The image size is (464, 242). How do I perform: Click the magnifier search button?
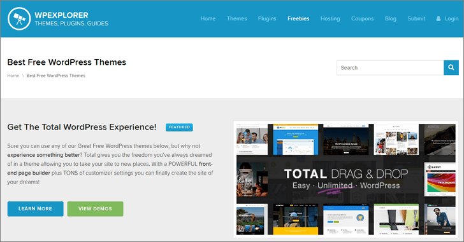[451, 67]
